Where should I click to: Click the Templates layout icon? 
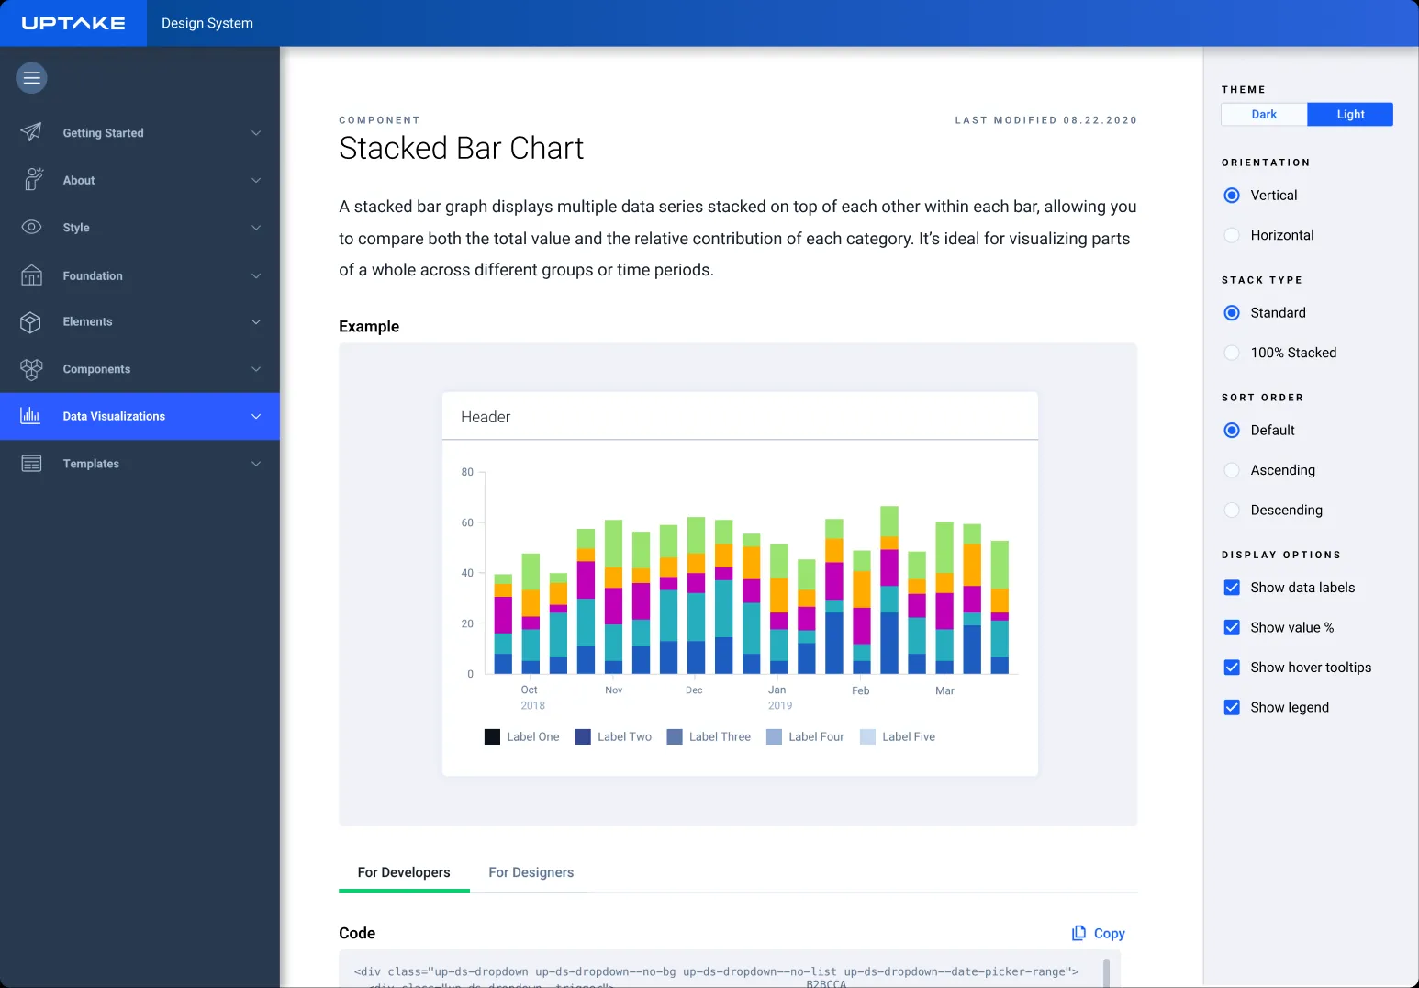tap(31, 464)
